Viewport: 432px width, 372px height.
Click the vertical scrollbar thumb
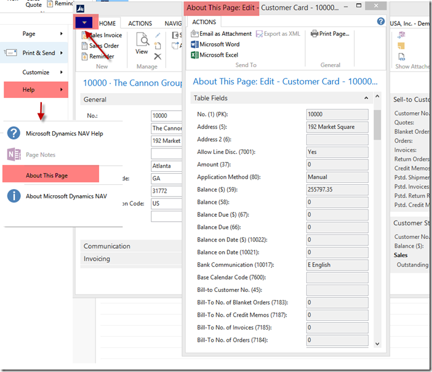377,124
